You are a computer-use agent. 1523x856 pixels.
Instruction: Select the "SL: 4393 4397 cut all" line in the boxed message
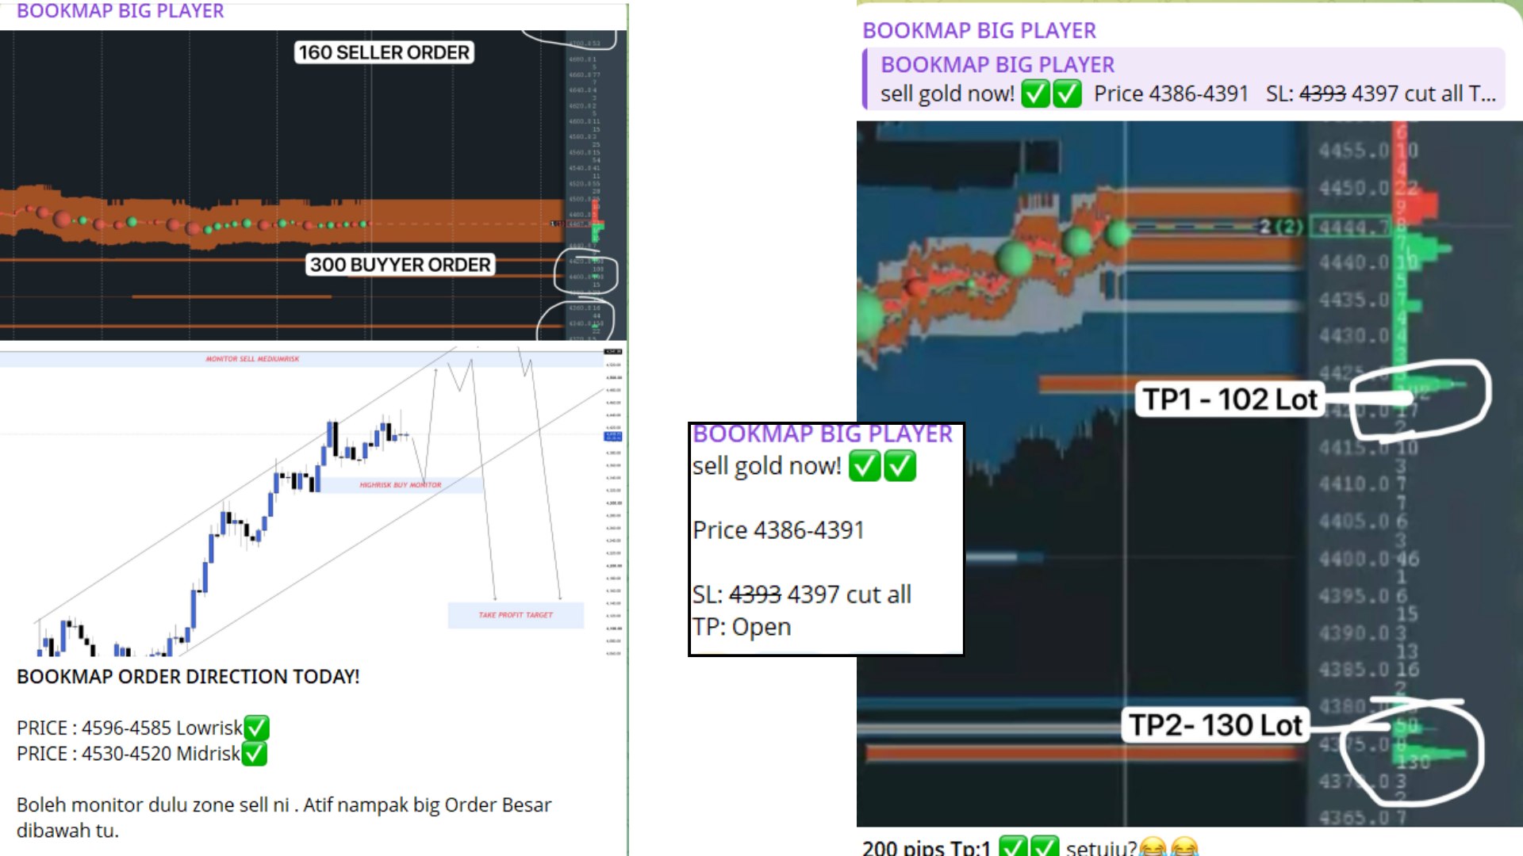click(x=801, y=594)
